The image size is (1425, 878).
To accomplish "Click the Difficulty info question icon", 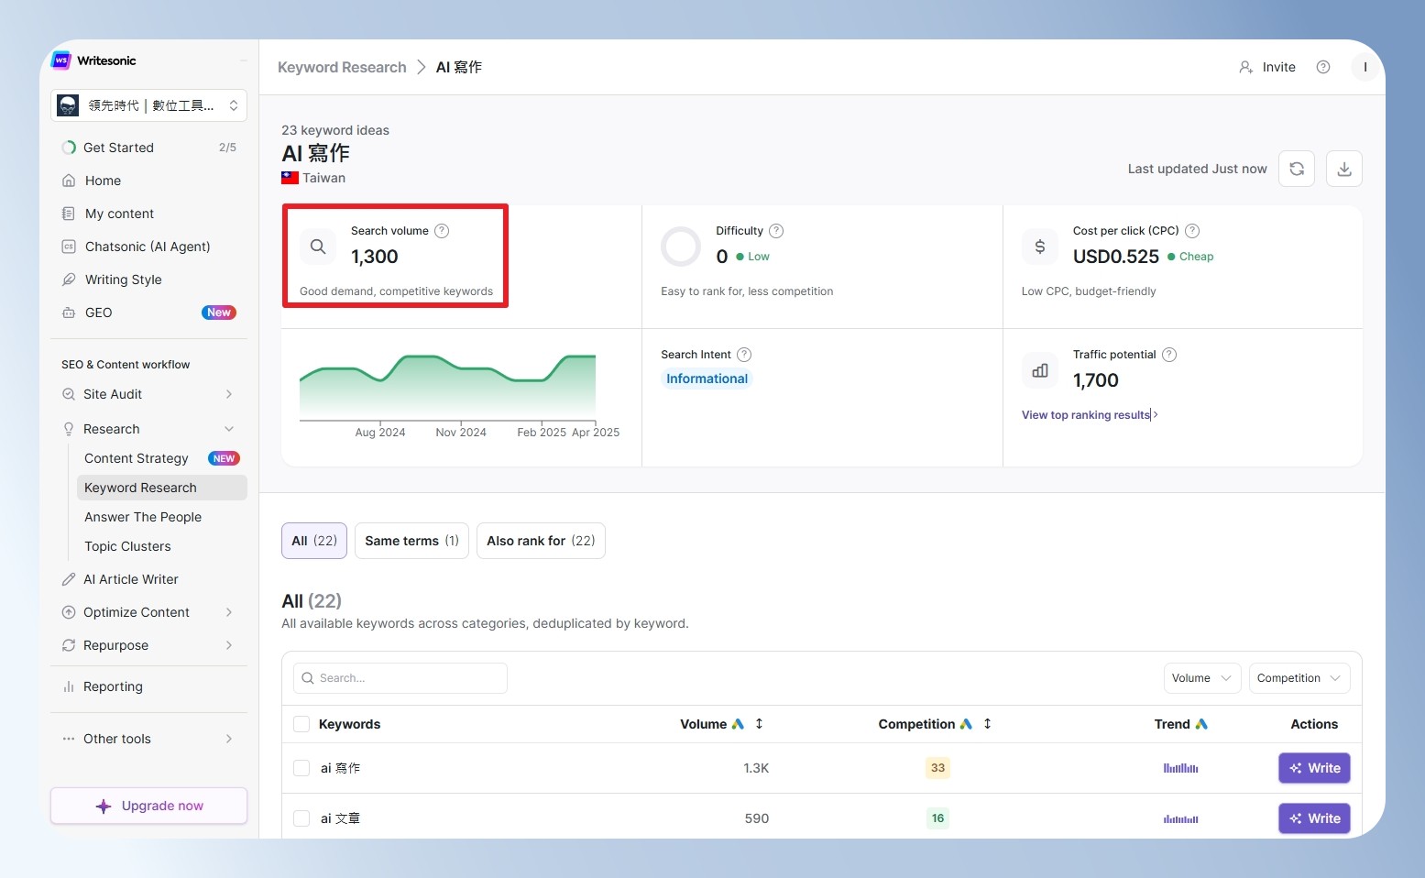I will 776,231.
